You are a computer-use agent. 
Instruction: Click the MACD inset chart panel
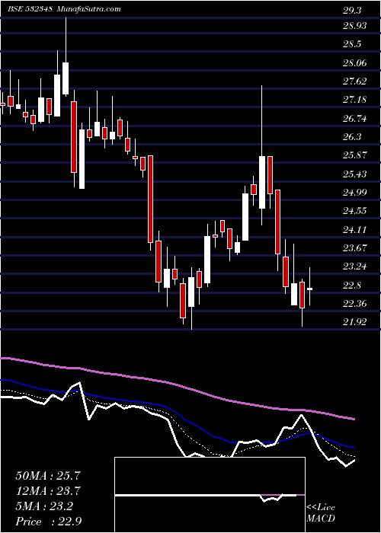pyautogui.click(x=210, y=495)
